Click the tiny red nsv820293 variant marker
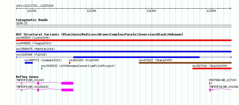Image resolution: width=239 pixels, height=105 pixels. coord(70,63)
